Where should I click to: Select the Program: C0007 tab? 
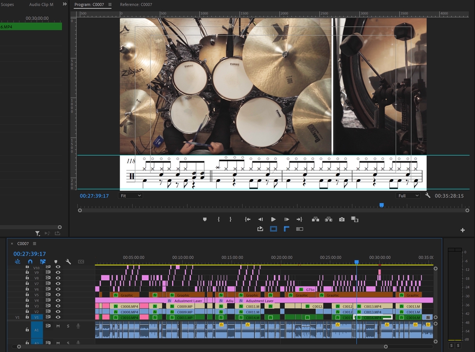(x=89, y=4)
